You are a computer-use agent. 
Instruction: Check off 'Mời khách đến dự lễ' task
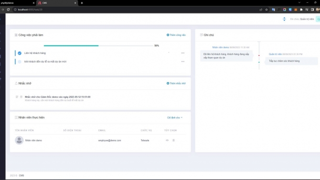[20, 62]
